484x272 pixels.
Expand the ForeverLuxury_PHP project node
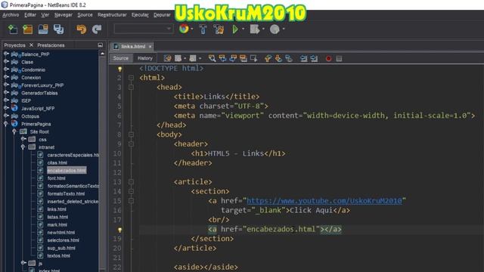[6, 85]
